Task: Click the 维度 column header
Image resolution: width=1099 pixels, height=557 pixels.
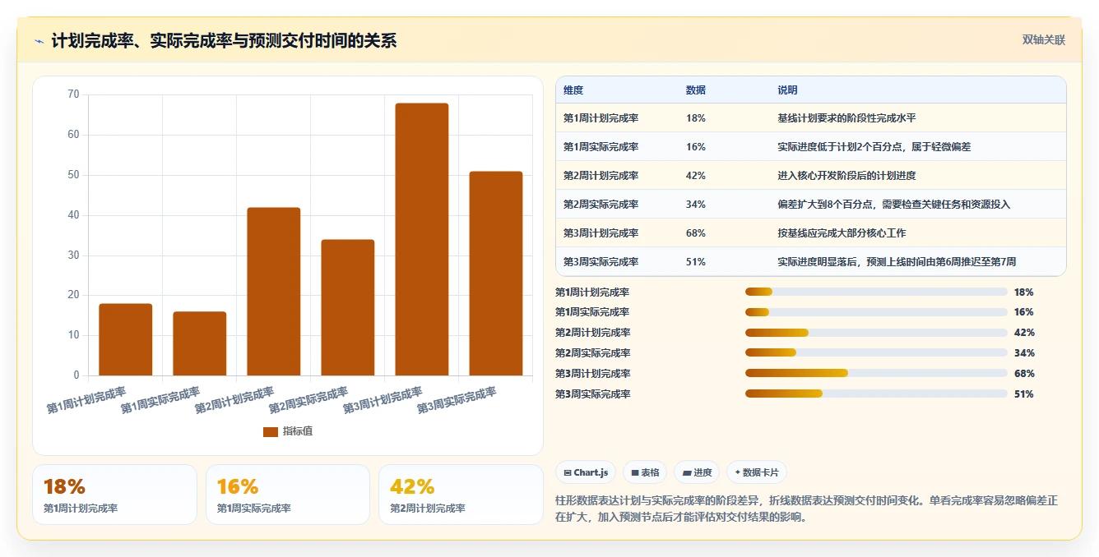Action: click(573, 90)
